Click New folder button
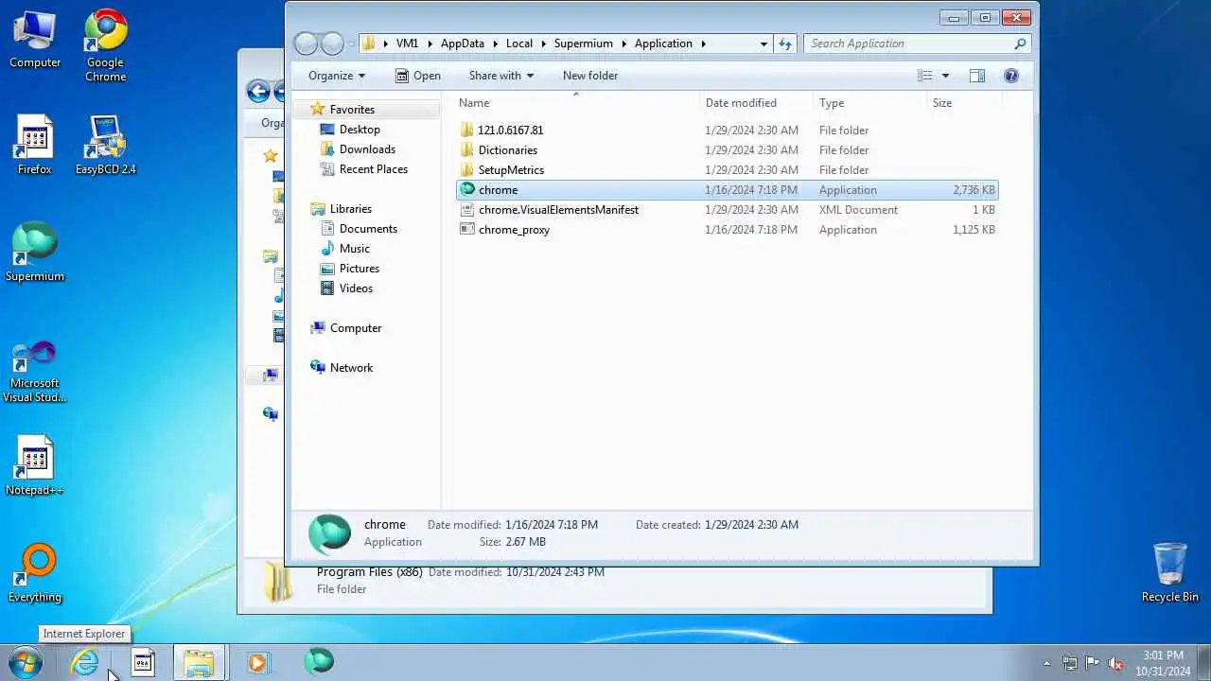The image size is (1211, 681). tap(590, 76)
